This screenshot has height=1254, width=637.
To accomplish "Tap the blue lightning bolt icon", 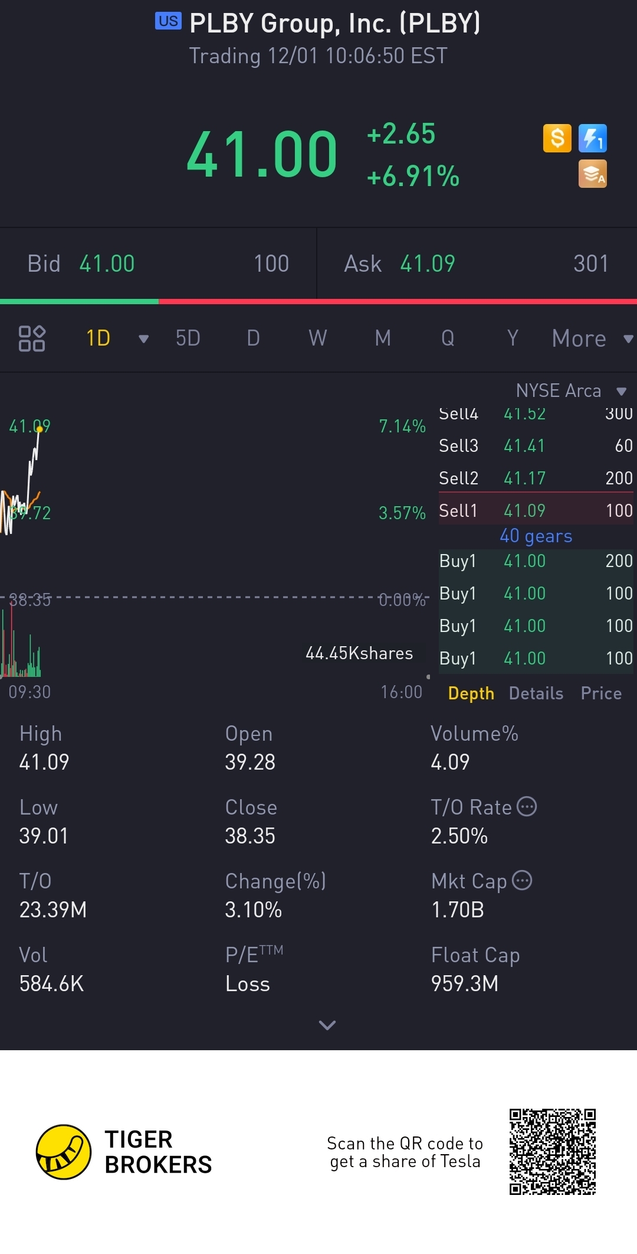I will (x=592, y=139).
